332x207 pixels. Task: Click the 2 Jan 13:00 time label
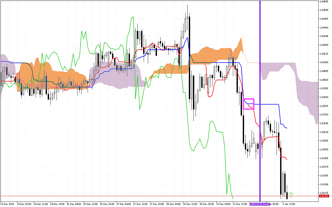click(x=289, y=204)
